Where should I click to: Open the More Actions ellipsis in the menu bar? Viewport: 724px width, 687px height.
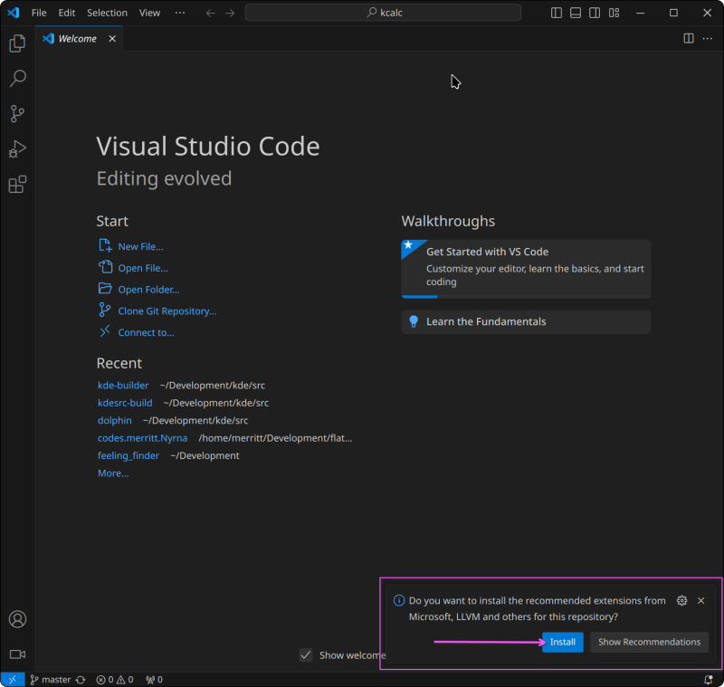point(179,13)
